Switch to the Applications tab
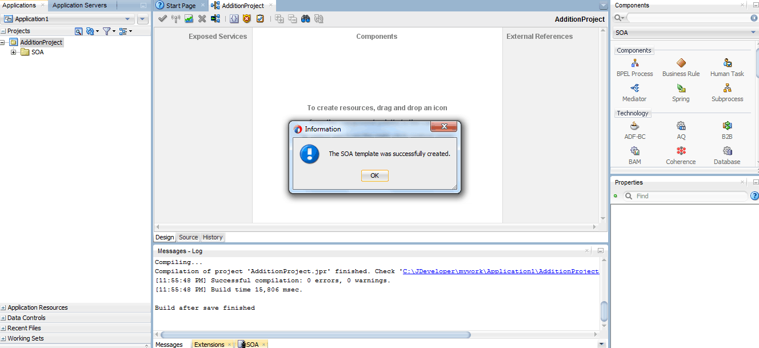The width and height of the screenshot is (759, 348). pos(19,5)
